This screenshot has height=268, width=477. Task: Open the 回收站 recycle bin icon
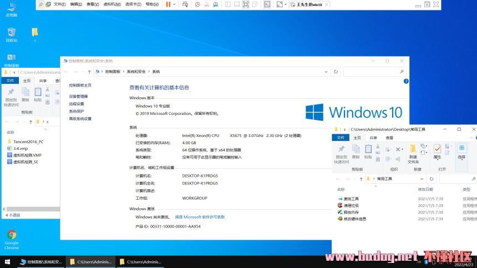12,33
